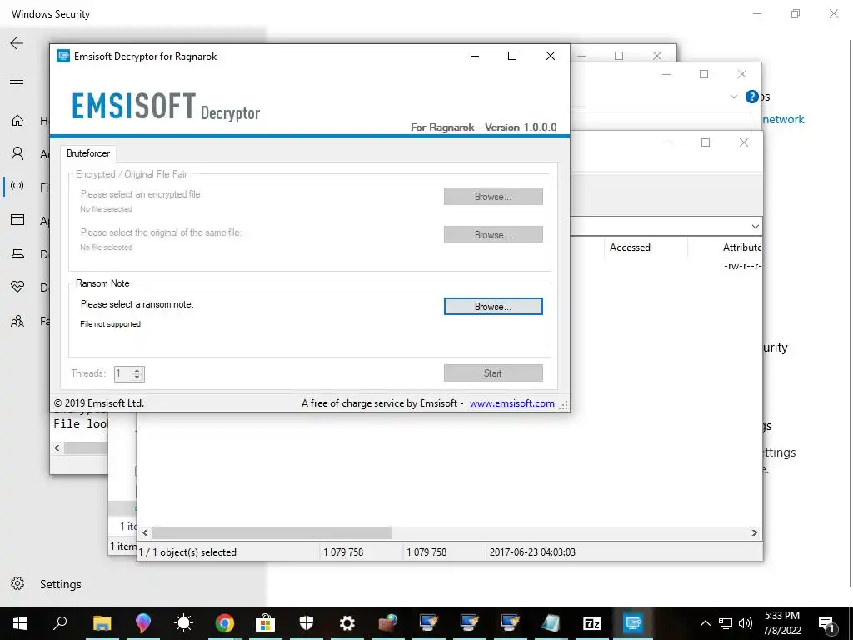Click the right arrow of file list scrollbar
This screenshot has height=640, width=853.
point(754,532)
